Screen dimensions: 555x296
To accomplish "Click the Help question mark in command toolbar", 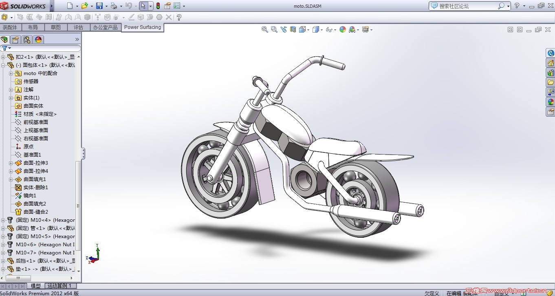I will (179, 17).
